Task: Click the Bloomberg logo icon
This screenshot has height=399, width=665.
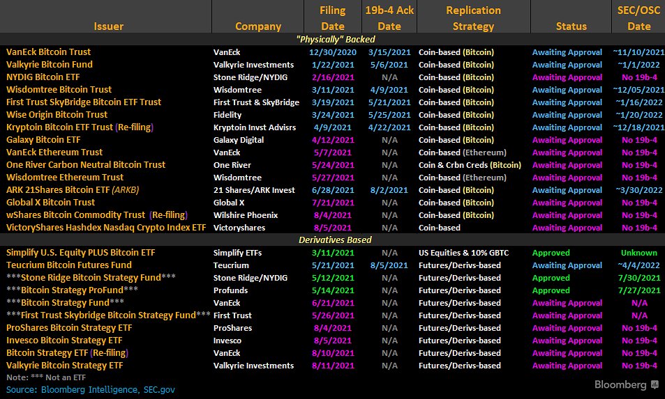Action: (x=654, y=384)
